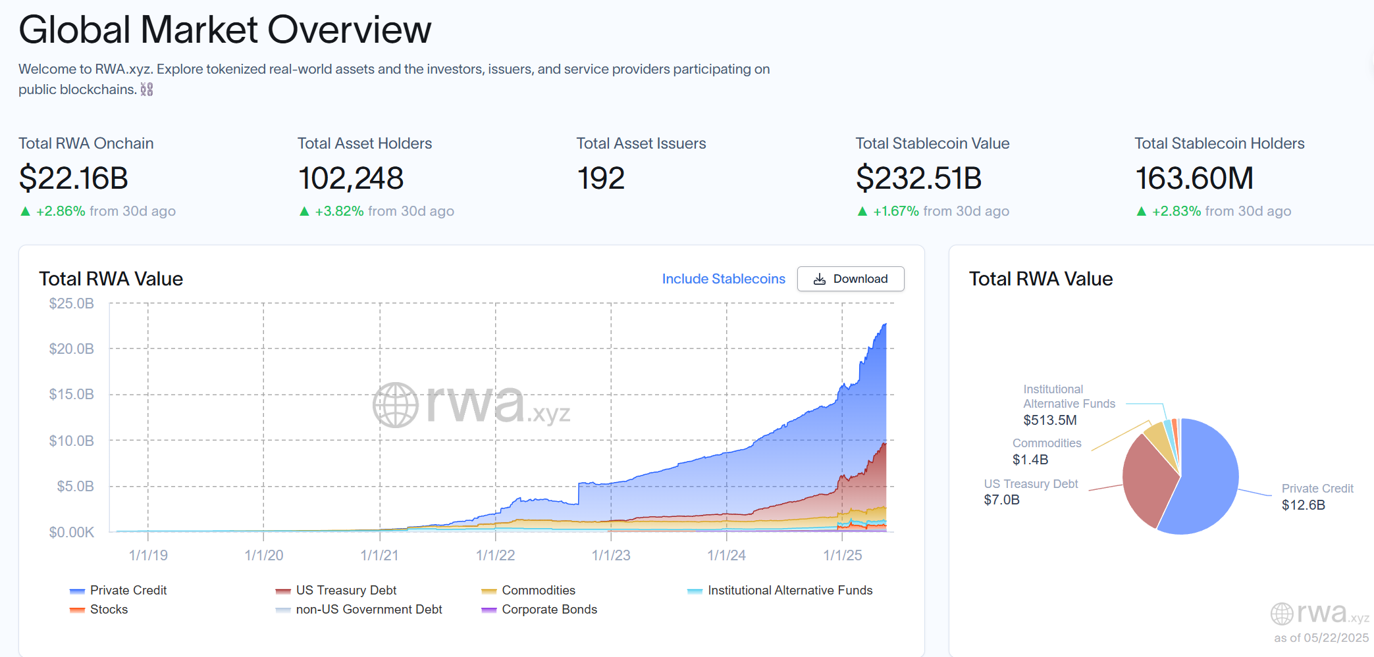The image size is (1374, 657).
Task: Click the Global Market Overview heading
Action: coord(225,30)
